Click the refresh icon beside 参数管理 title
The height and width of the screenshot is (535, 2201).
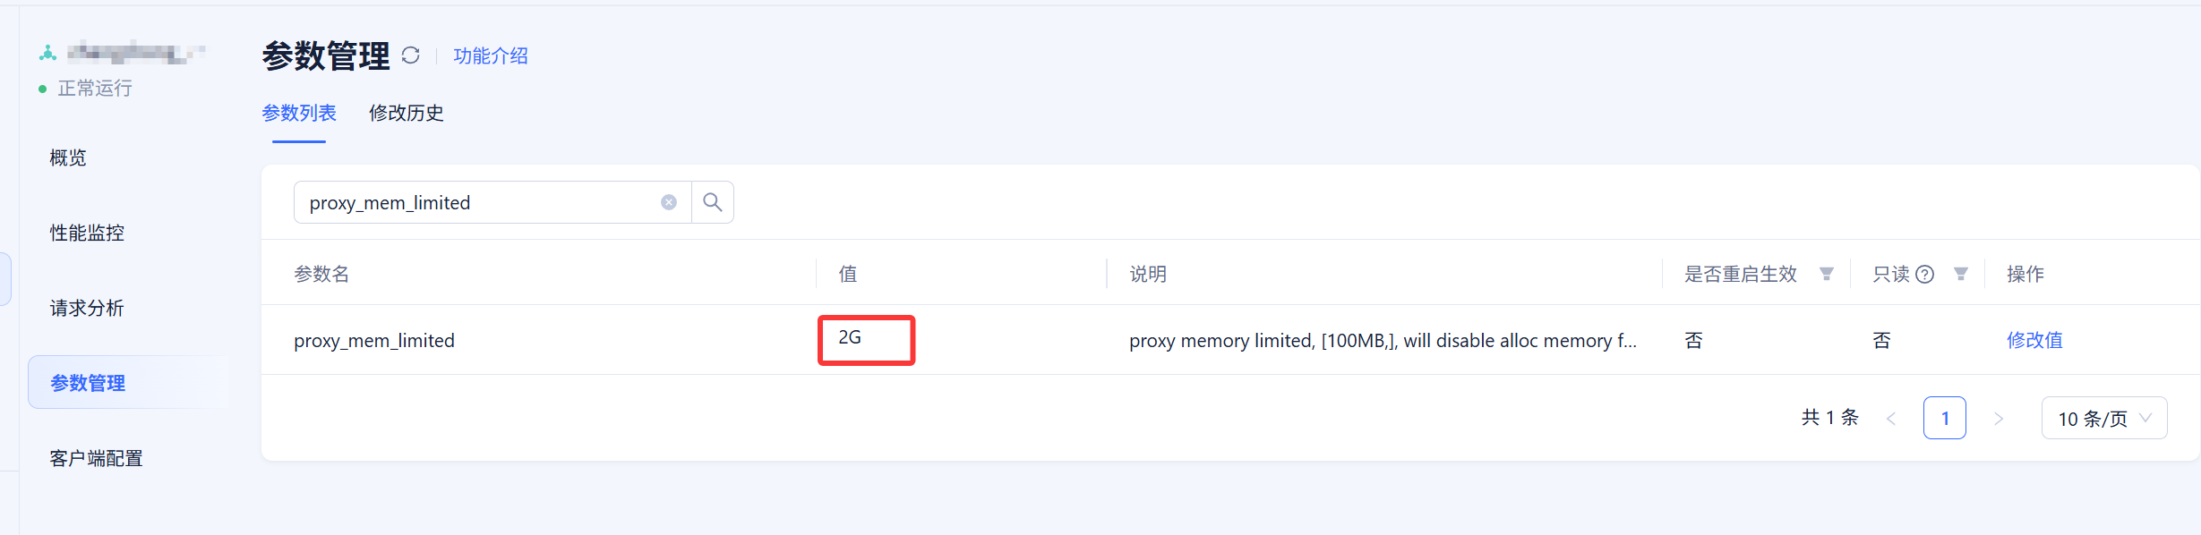pyautogui.click(x=411, y=55)
